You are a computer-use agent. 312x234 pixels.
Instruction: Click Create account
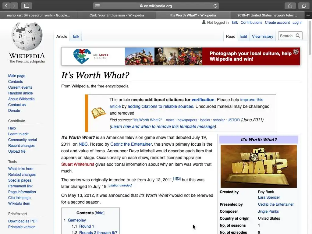click(277, 23)
